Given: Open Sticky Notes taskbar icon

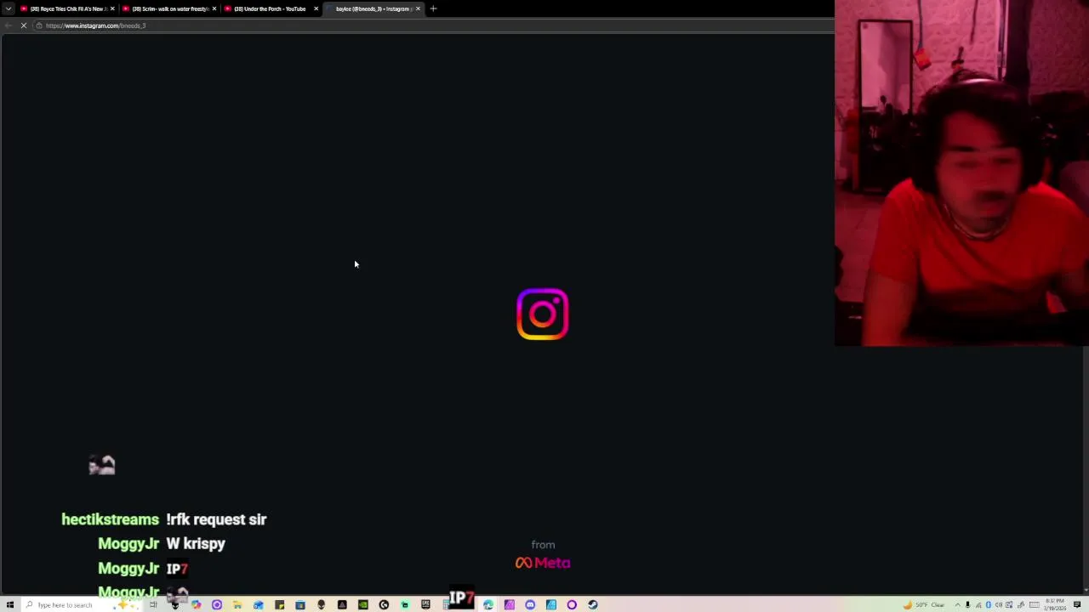Looking at the screenshot, I should click(x=280, y=604).
